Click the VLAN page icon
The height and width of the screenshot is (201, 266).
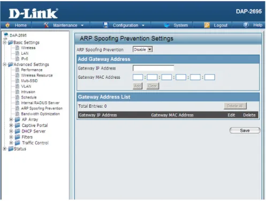17,86
